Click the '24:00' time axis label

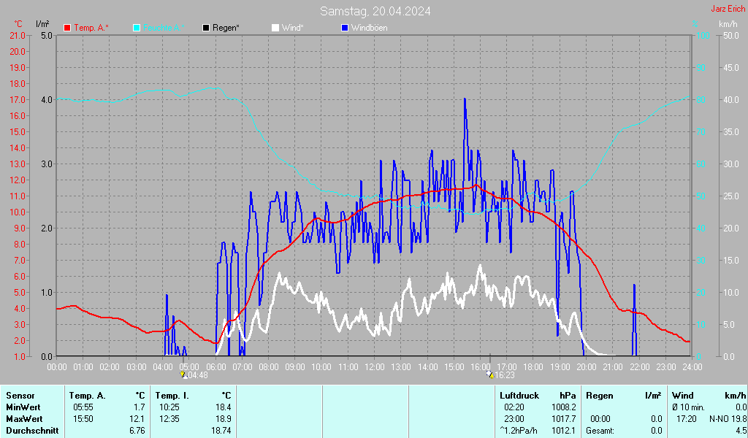click(x=692, y=367)
